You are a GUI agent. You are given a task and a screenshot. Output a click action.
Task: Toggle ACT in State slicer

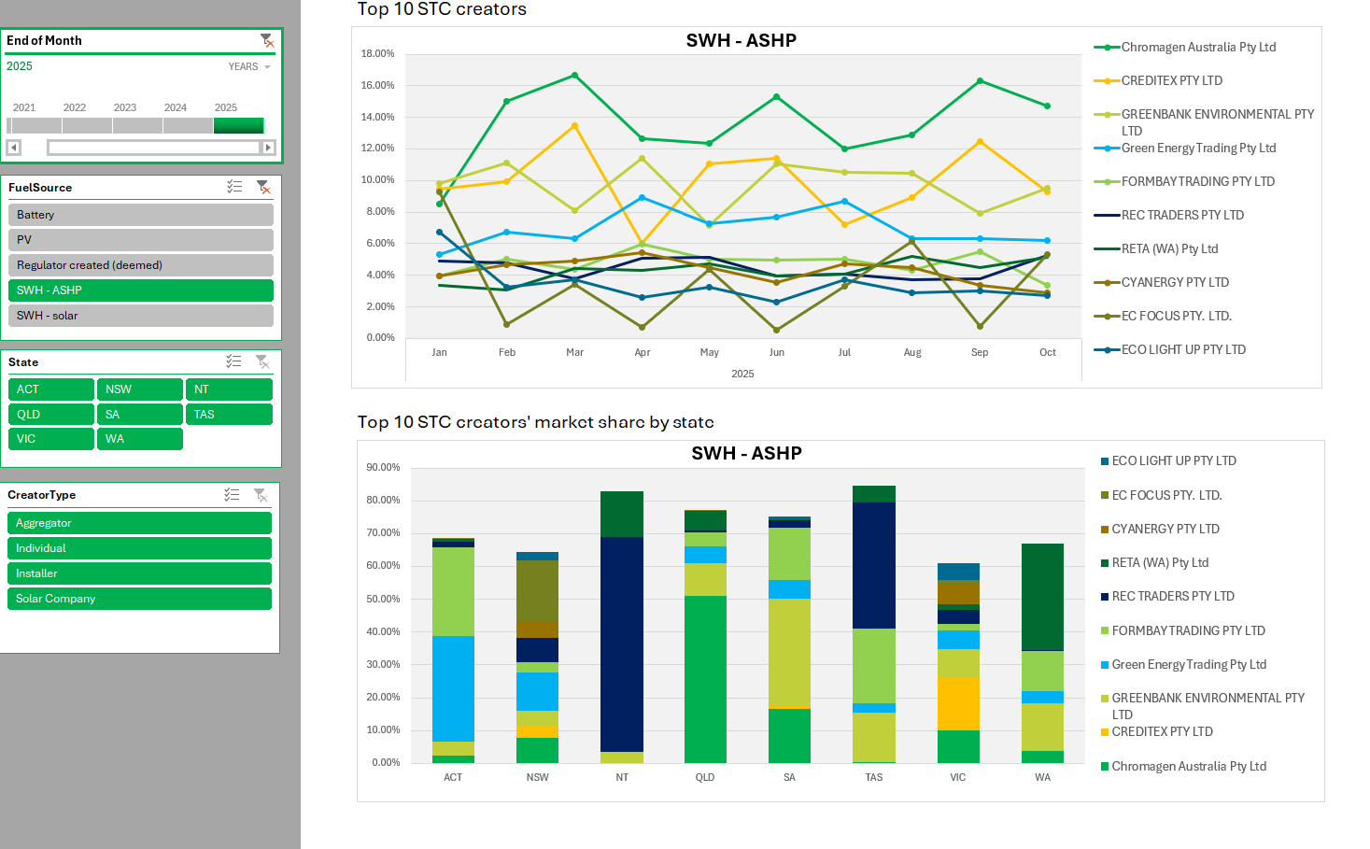[51, 389]
